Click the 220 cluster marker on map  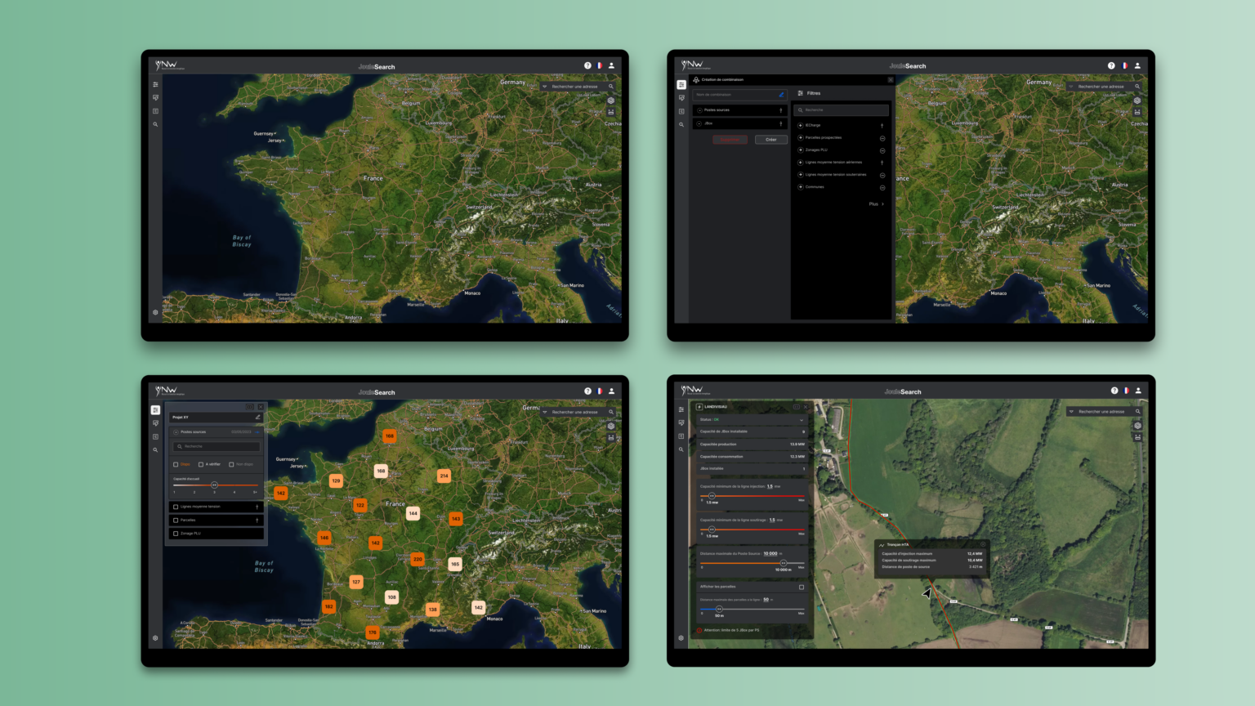pyautogui.click(x=418, y=560)
